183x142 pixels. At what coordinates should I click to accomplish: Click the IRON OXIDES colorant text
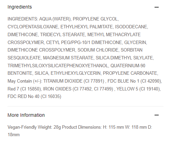click(57, 89)
